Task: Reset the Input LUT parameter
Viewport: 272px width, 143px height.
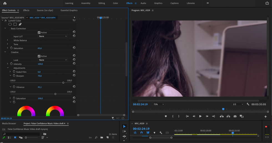Action: click(x=74, y=36)
